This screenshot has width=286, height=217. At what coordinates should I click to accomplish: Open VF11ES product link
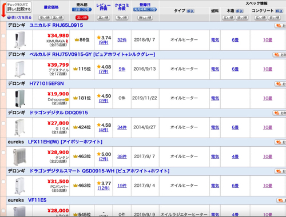click(37, 200)
